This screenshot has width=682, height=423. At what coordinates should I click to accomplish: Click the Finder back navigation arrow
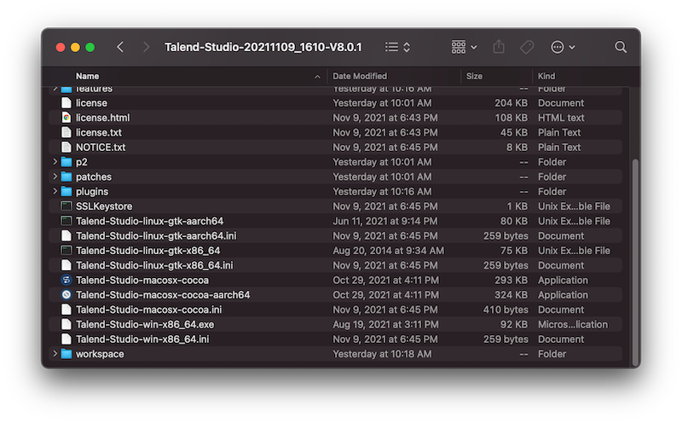[x=119, y=47]
